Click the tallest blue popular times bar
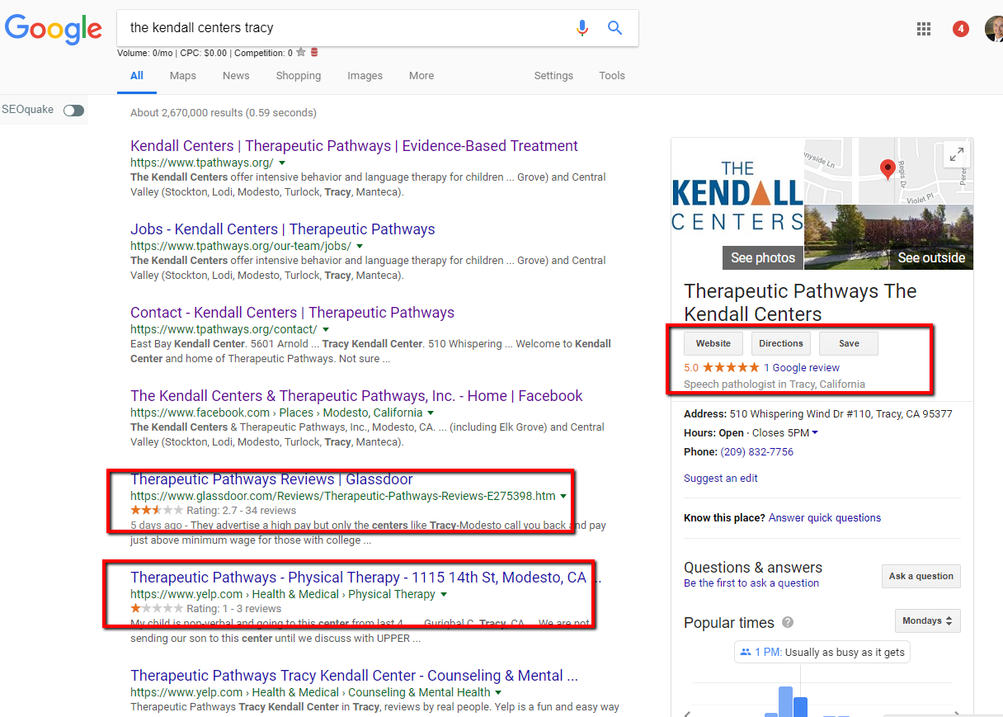Screen dimensions: 1003x717 pyautogui.click(x=785, y=701)
